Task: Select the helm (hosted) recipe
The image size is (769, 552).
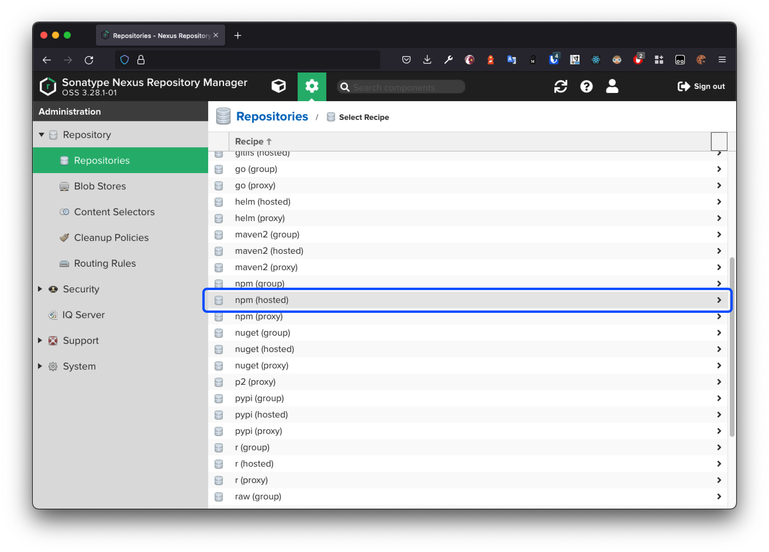Action: click(x=468, y=202)
